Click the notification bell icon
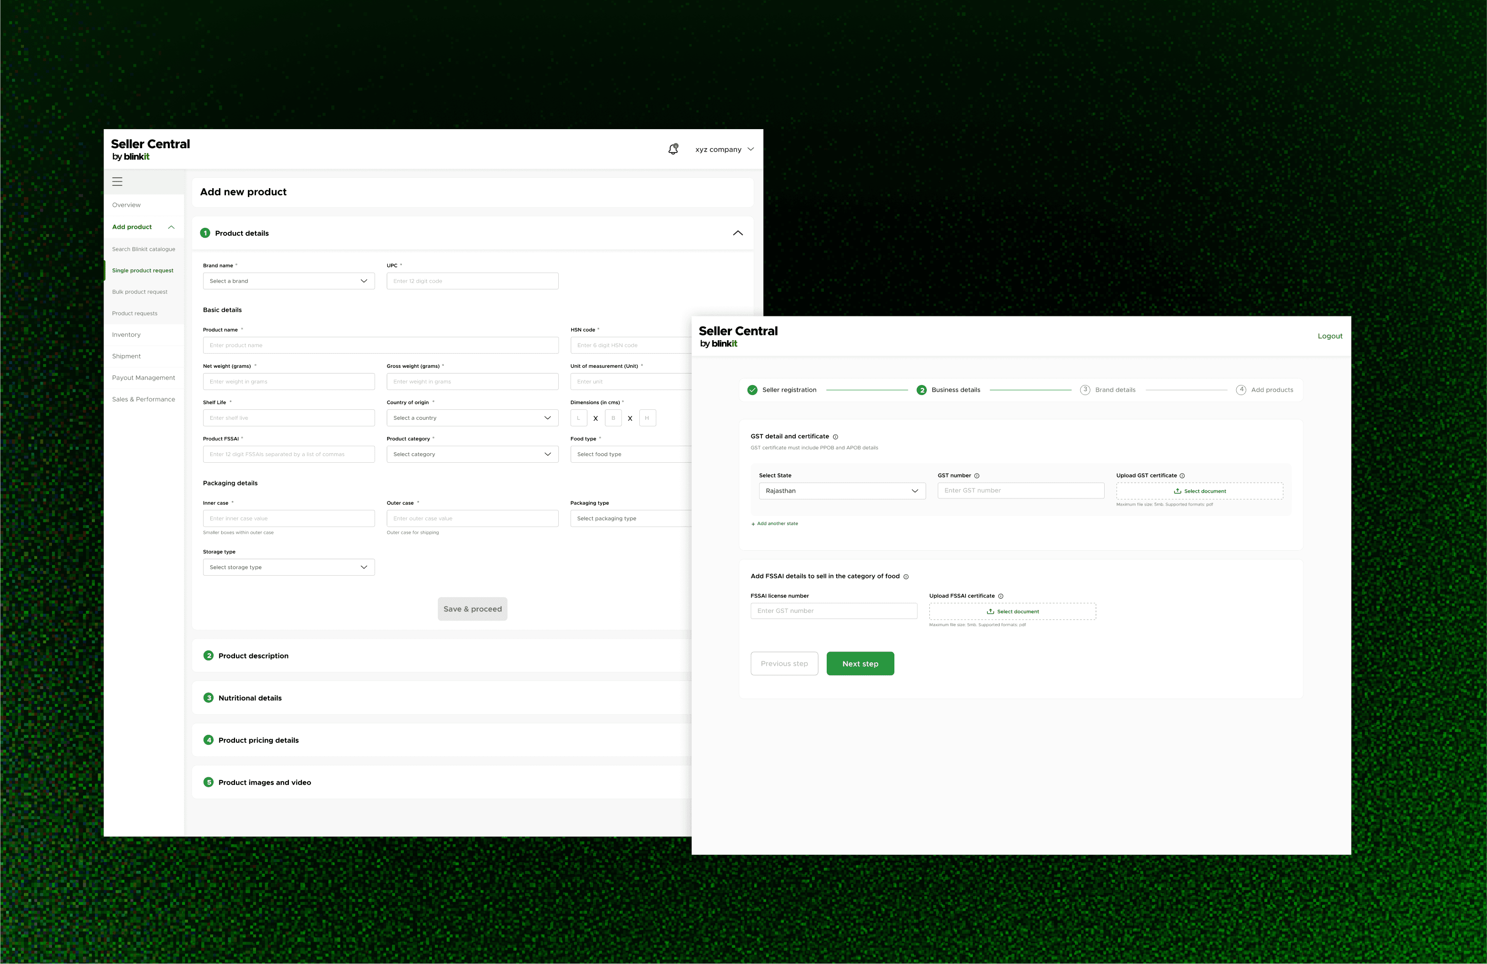This screenshot has width=1487, height=964. coord(673,149)
